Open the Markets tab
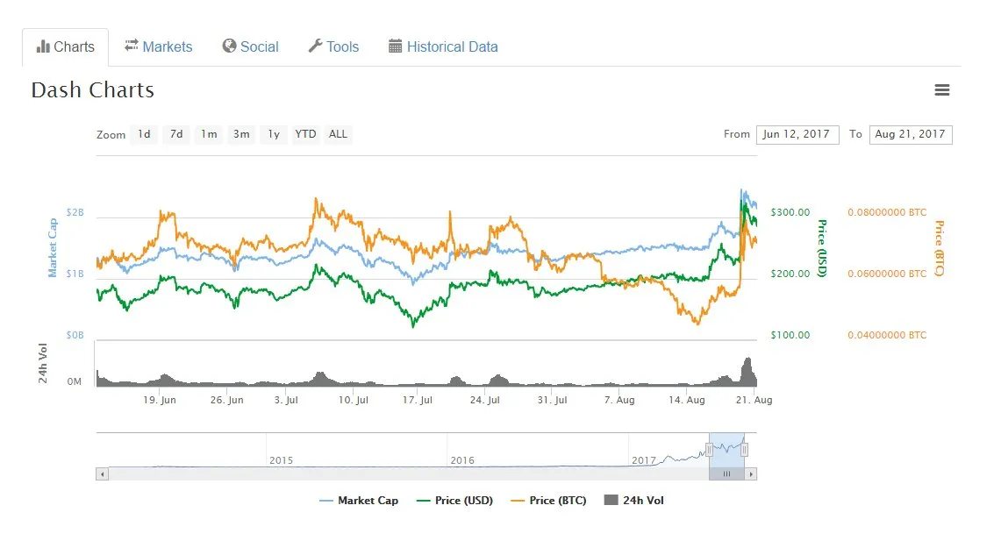Screen dimensions: 1001x541 [x=158, y=47]
